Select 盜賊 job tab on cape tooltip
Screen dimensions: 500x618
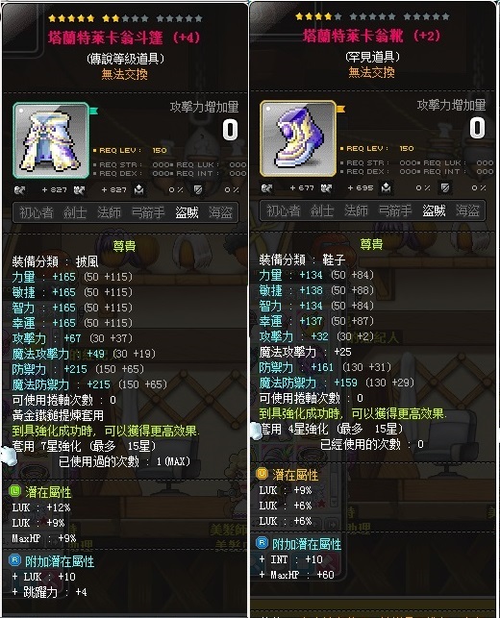click(x=187, y=212)
